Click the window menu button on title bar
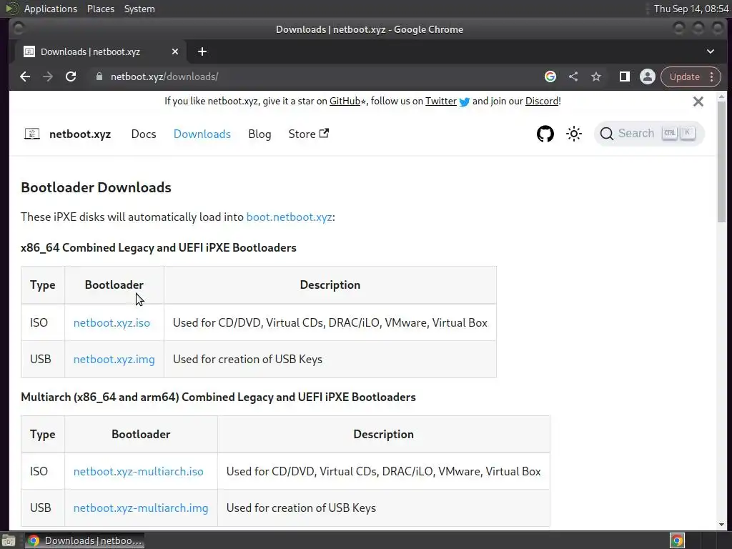The height and width of the screenshot is (549, 732). (19, 29)
